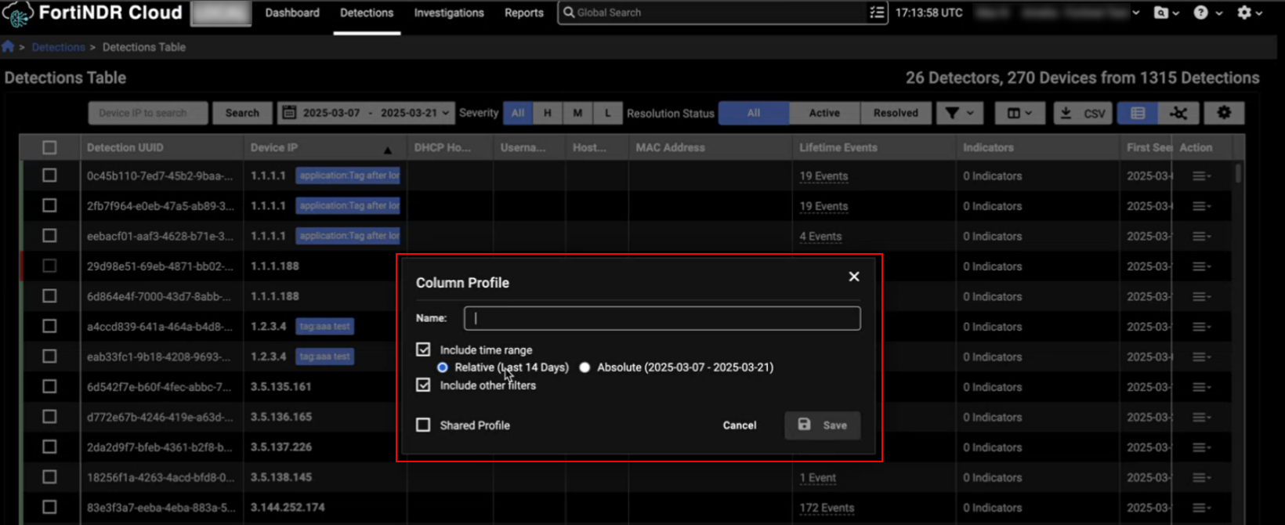Click the tag:aaa test badge on a4ccd839 row
The height and width of the screenshot is (525, 1285).
(x=324, y=327)
